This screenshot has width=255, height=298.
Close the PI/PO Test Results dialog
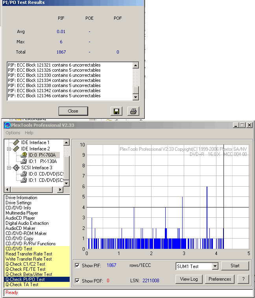pos(73,111)
